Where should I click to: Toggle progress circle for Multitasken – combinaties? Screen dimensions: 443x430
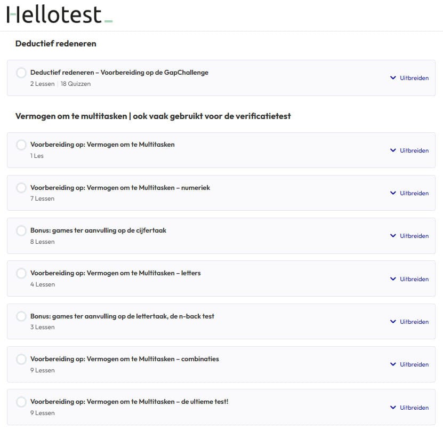[x=21, y=359]
